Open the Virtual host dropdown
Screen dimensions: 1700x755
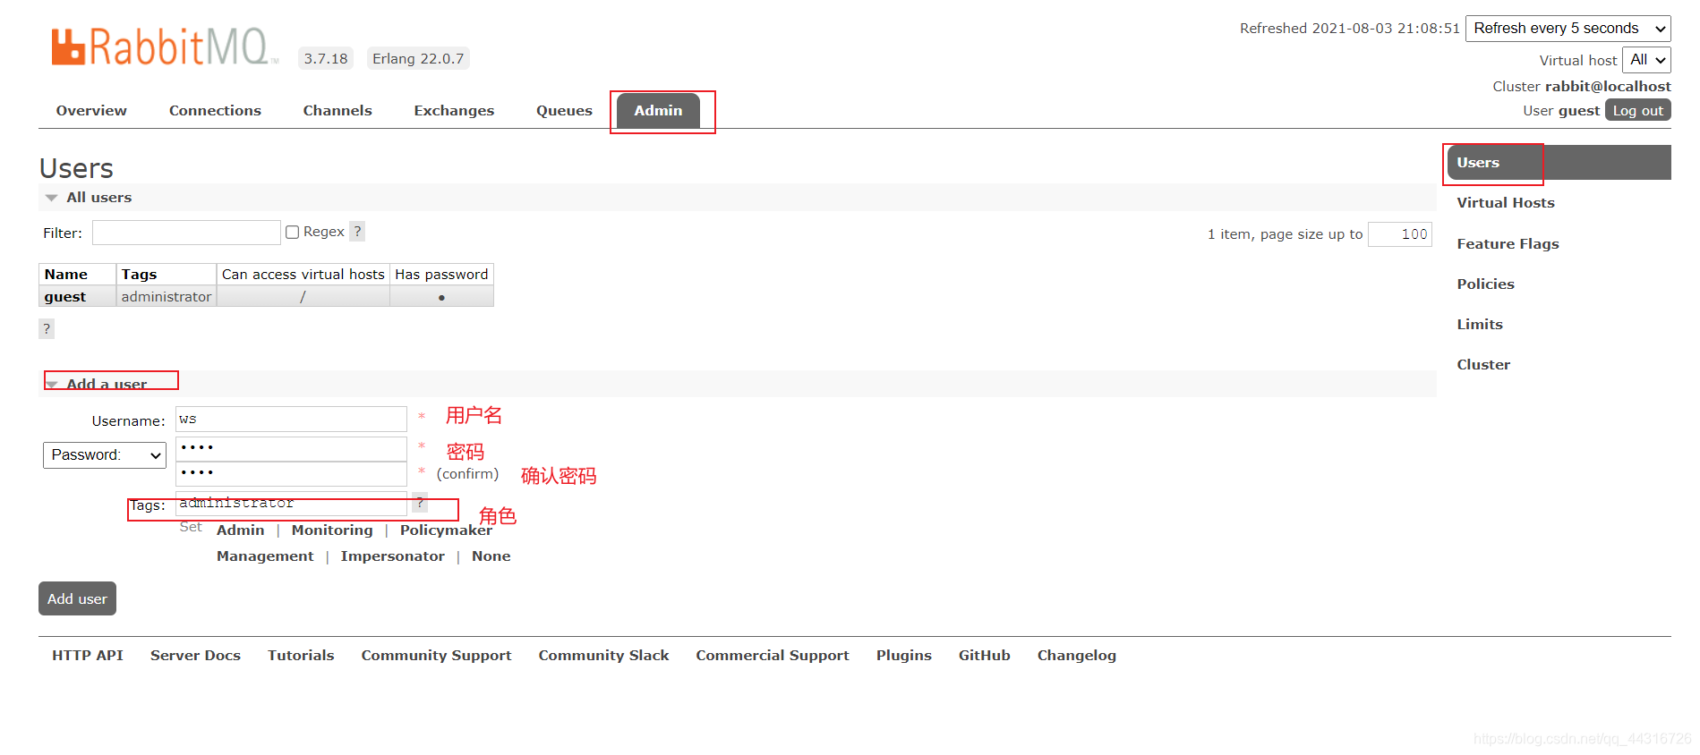pyautogui.click(x=1646, y=60)
